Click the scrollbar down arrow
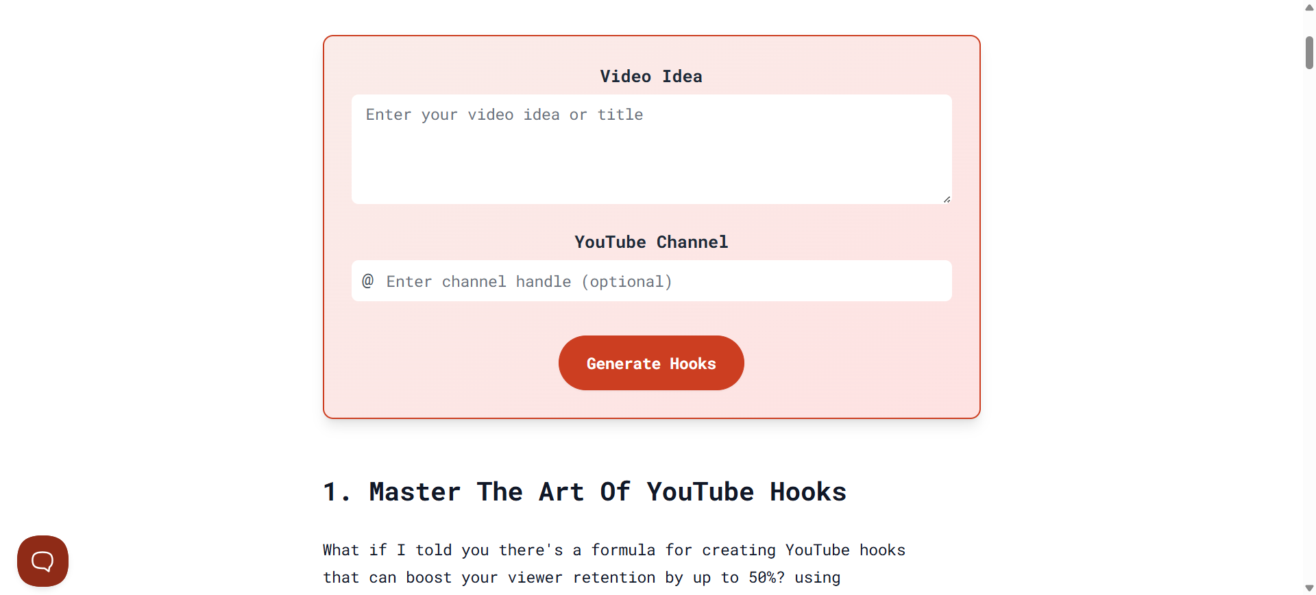This screenshot has width=1316, height=595. click(1309, 588)
